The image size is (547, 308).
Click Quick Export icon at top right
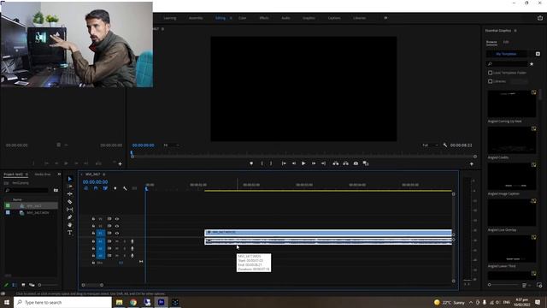(x=540, y=18)
